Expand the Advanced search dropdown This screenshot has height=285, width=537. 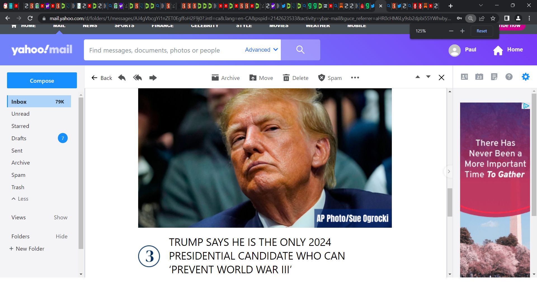(261, 50)
